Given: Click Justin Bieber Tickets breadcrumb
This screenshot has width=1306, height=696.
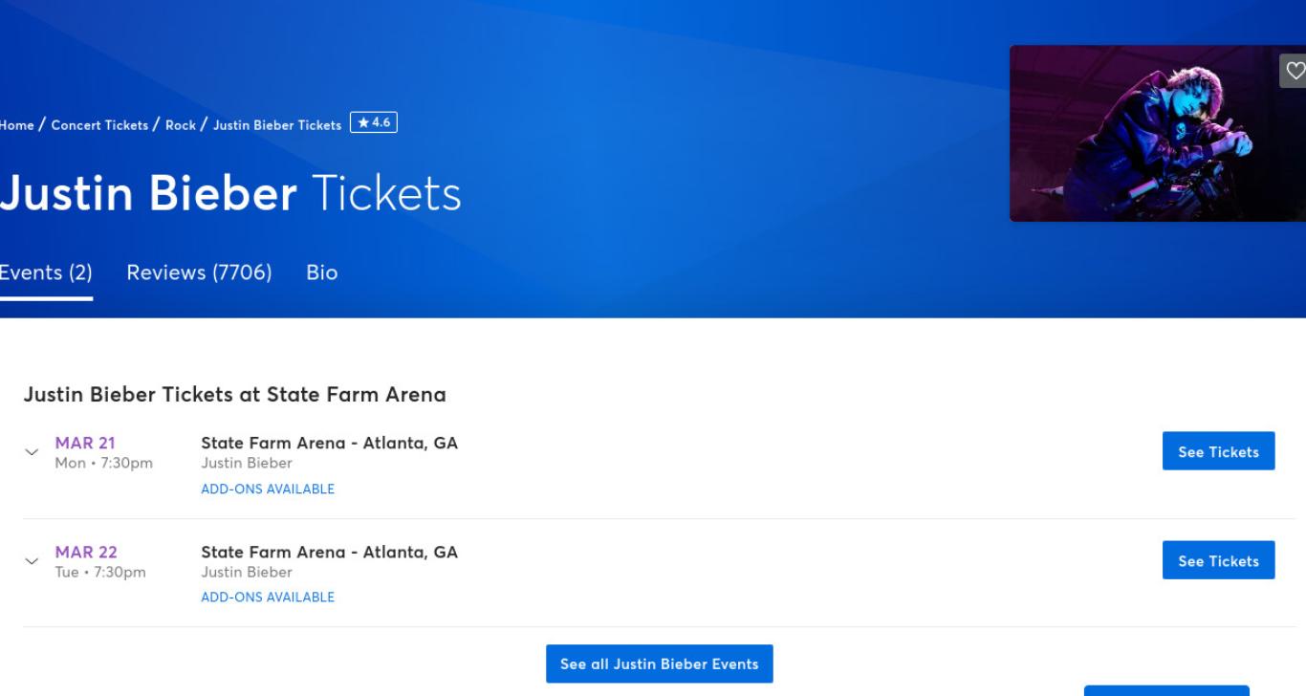Looking at the screenshot, I should [x=277, y=125].
